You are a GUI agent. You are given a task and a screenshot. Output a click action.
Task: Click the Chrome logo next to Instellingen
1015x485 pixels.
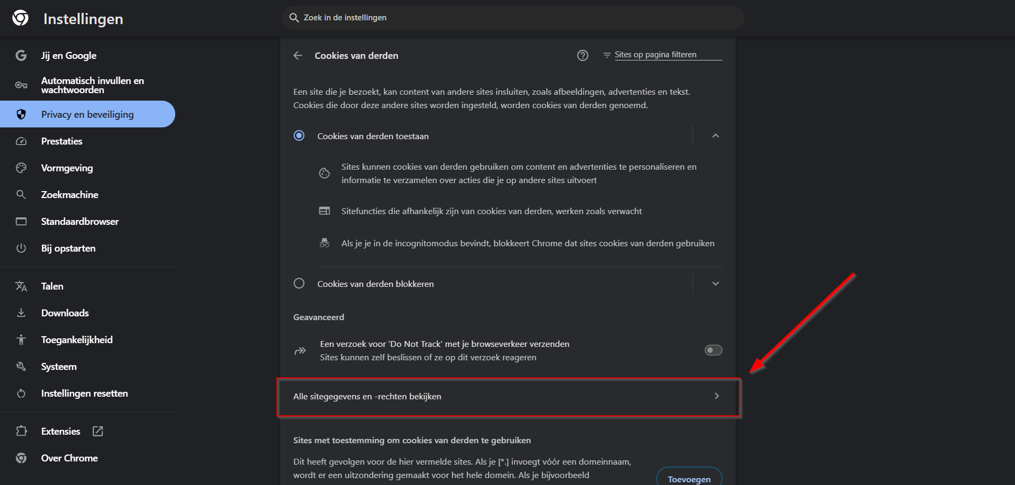pyautogui.click(x=20, y=18)
